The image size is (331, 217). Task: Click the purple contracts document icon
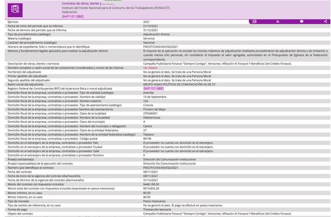pyautogui.click(x=15, y=10)
